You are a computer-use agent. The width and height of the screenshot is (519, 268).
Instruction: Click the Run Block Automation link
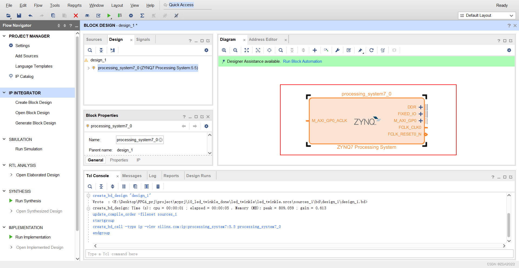pyautogui.click(x=302, y=61)
